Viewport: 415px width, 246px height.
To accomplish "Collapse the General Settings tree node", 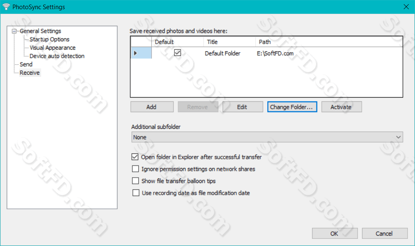I will coord(14,31).
